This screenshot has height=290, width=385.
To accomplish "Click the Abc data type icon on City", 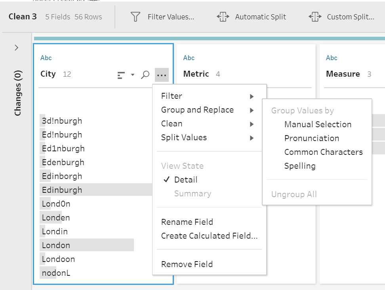I will [46, 58].
